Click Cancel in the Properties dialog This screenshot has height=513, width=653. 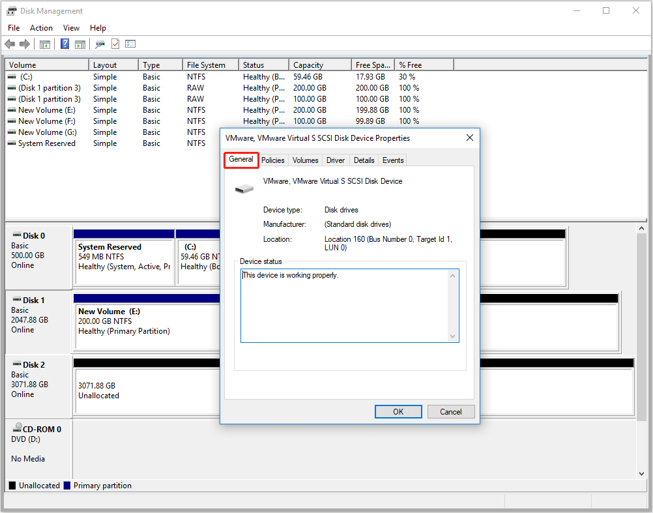tap(450, 412)
